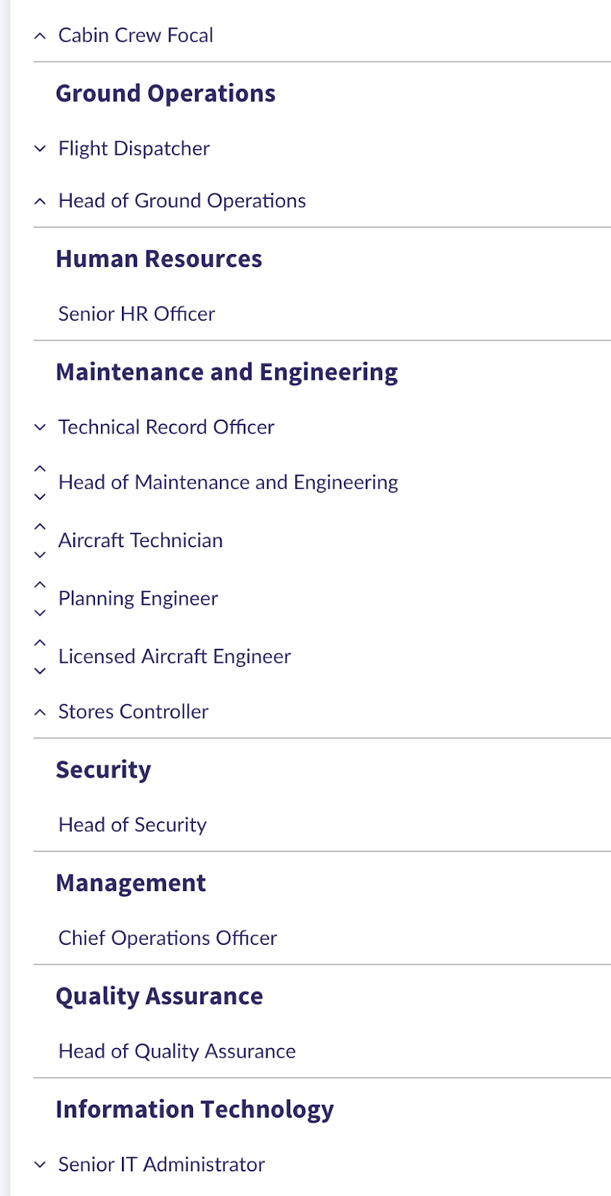Click the down arrow beside Technical Record Officer
Screen dimensions: 611x1196
(x=40, y=428)
